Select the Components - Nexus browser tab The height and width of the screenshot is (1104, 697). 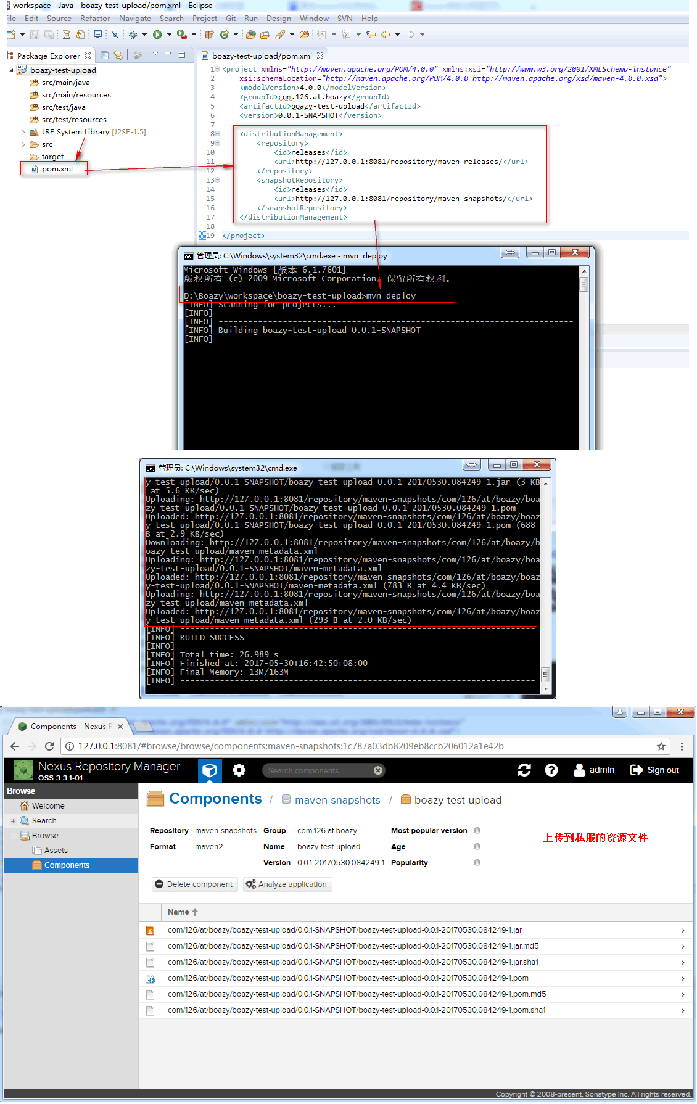(x=71, y=727)
